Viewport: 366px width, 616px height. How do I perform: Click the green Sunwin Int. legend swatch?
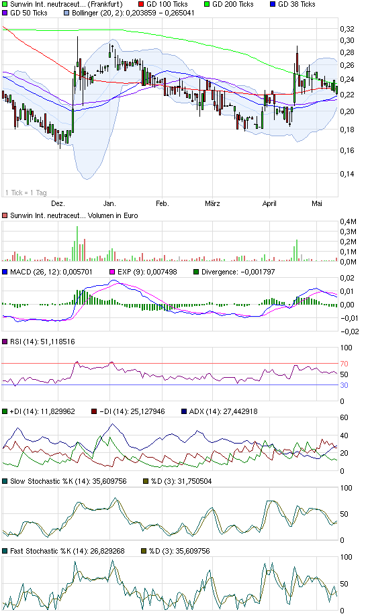pyautogui.click(x=5, y=4)
